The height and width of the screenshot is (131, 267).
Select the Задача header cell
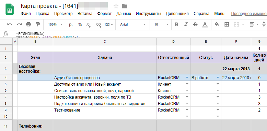[105, 57]
